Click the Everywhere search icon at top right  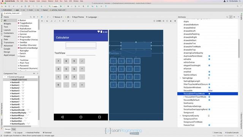[238, 6]
